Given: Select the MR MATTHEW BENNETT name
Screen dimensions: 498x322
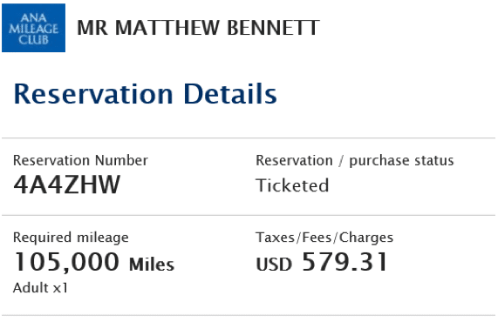Looking at the screenshot, I should tap(198, 28).
